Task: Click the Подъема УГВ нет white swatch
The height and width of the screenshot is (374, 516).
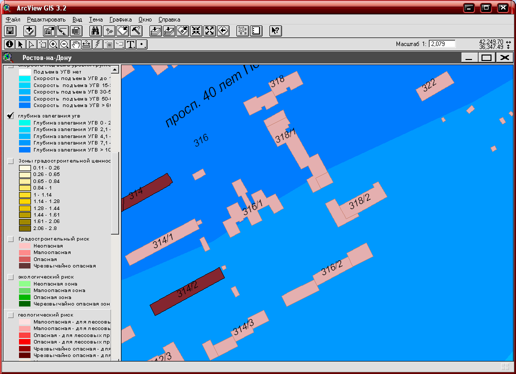Action: (24, 72)
